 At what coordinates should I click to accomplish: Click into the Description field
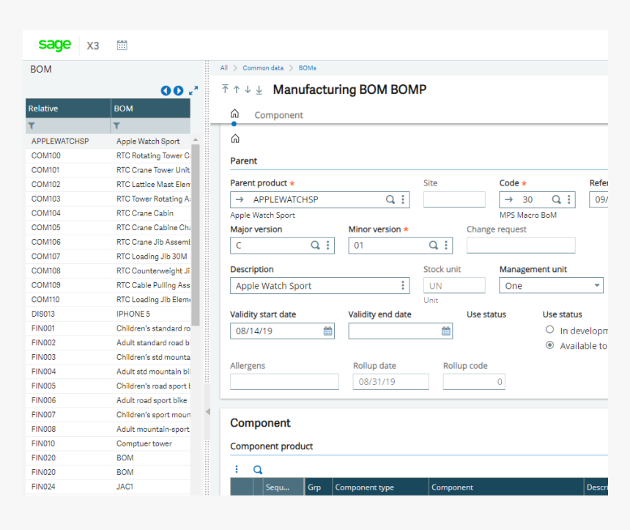320,285
